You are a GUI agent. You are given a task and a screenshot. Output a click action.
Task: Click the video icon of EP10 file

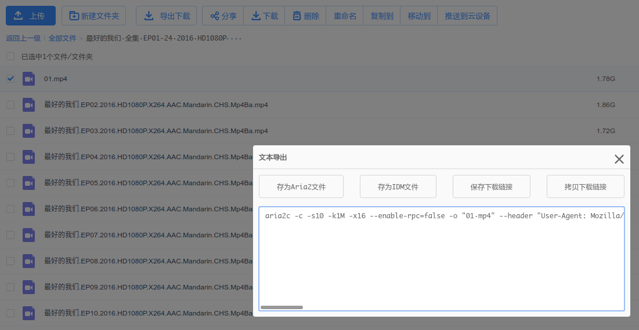(x=28, y=313)
